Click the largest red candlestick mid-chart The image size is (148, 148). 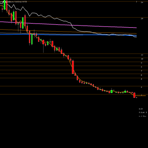[73, 67]
